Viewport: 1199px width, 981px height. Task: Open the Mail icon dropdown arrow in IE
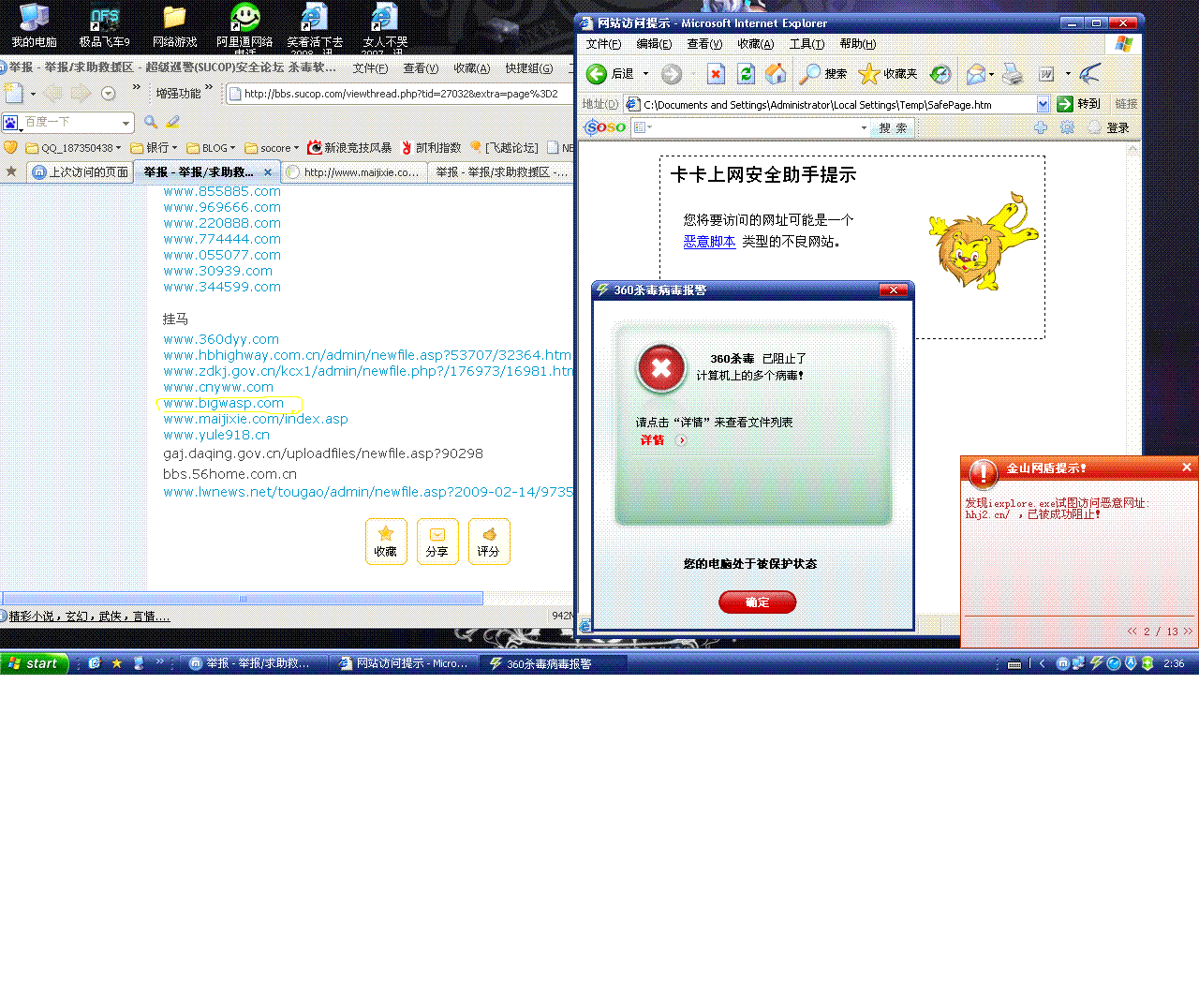pyautogui.click(x=991, y=74)
